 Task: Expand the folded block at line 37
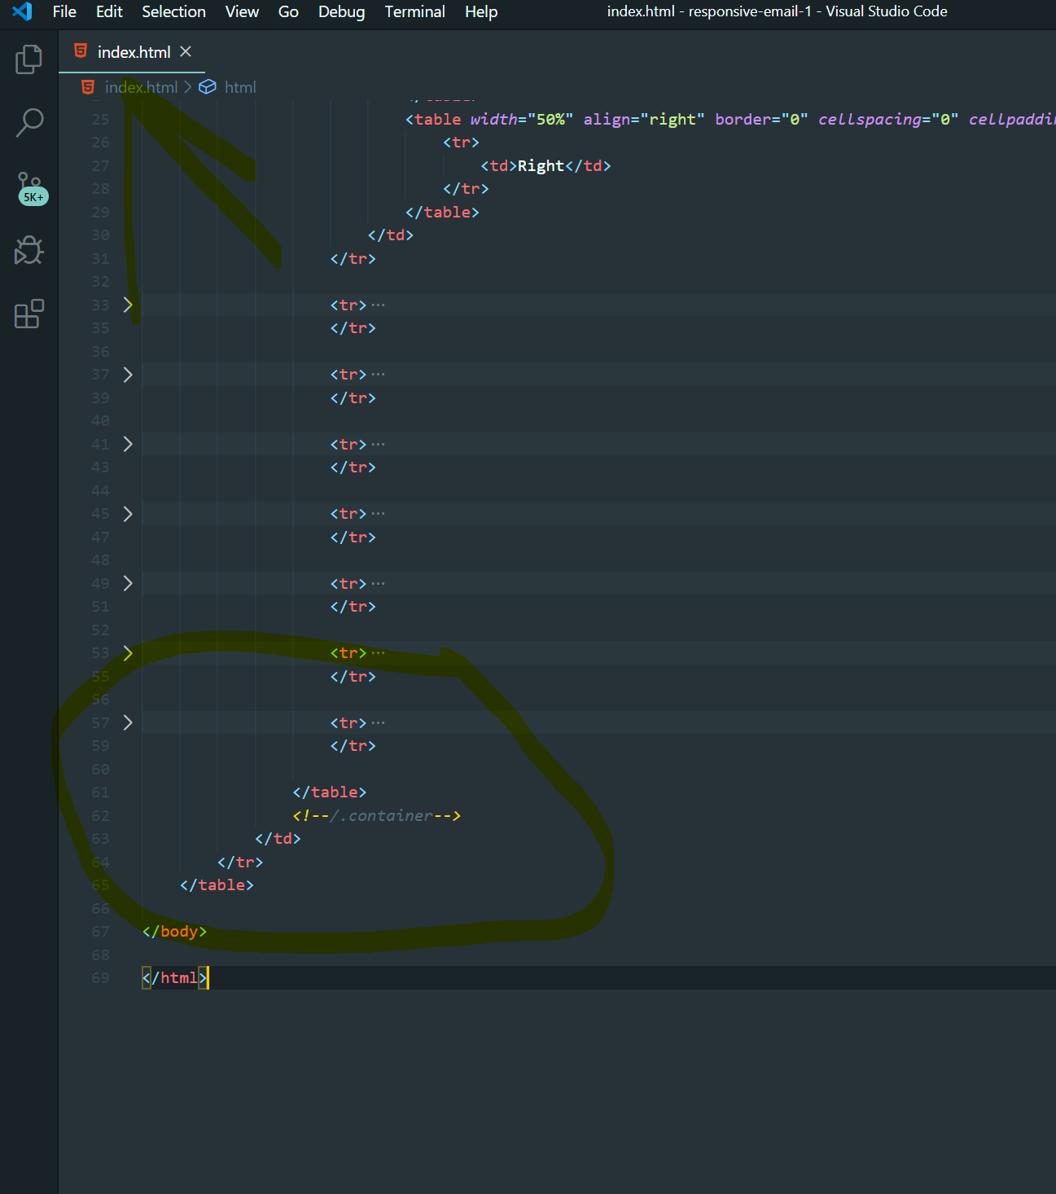[128, 375]
